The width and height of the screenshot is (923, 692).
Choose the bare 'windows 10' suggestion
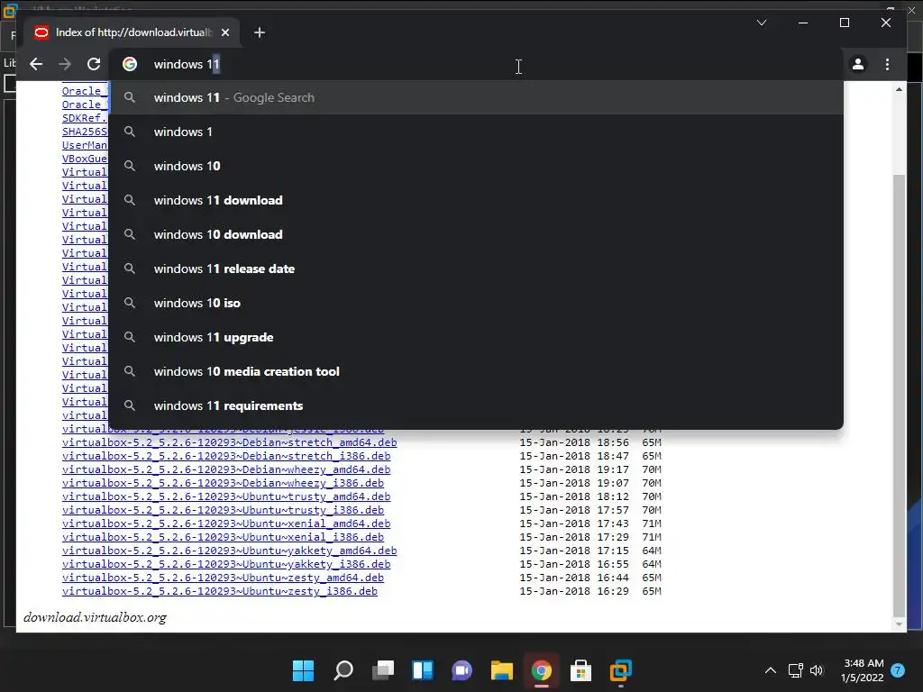(476, 166)
